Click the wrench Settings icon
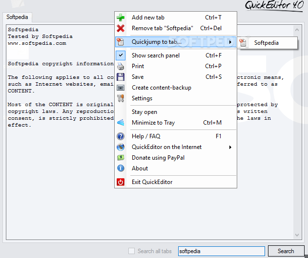 (121, 98)
